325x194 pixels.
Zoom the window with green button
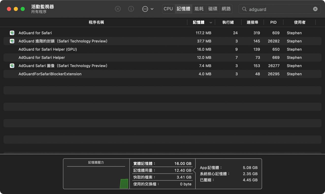point(23,9)
